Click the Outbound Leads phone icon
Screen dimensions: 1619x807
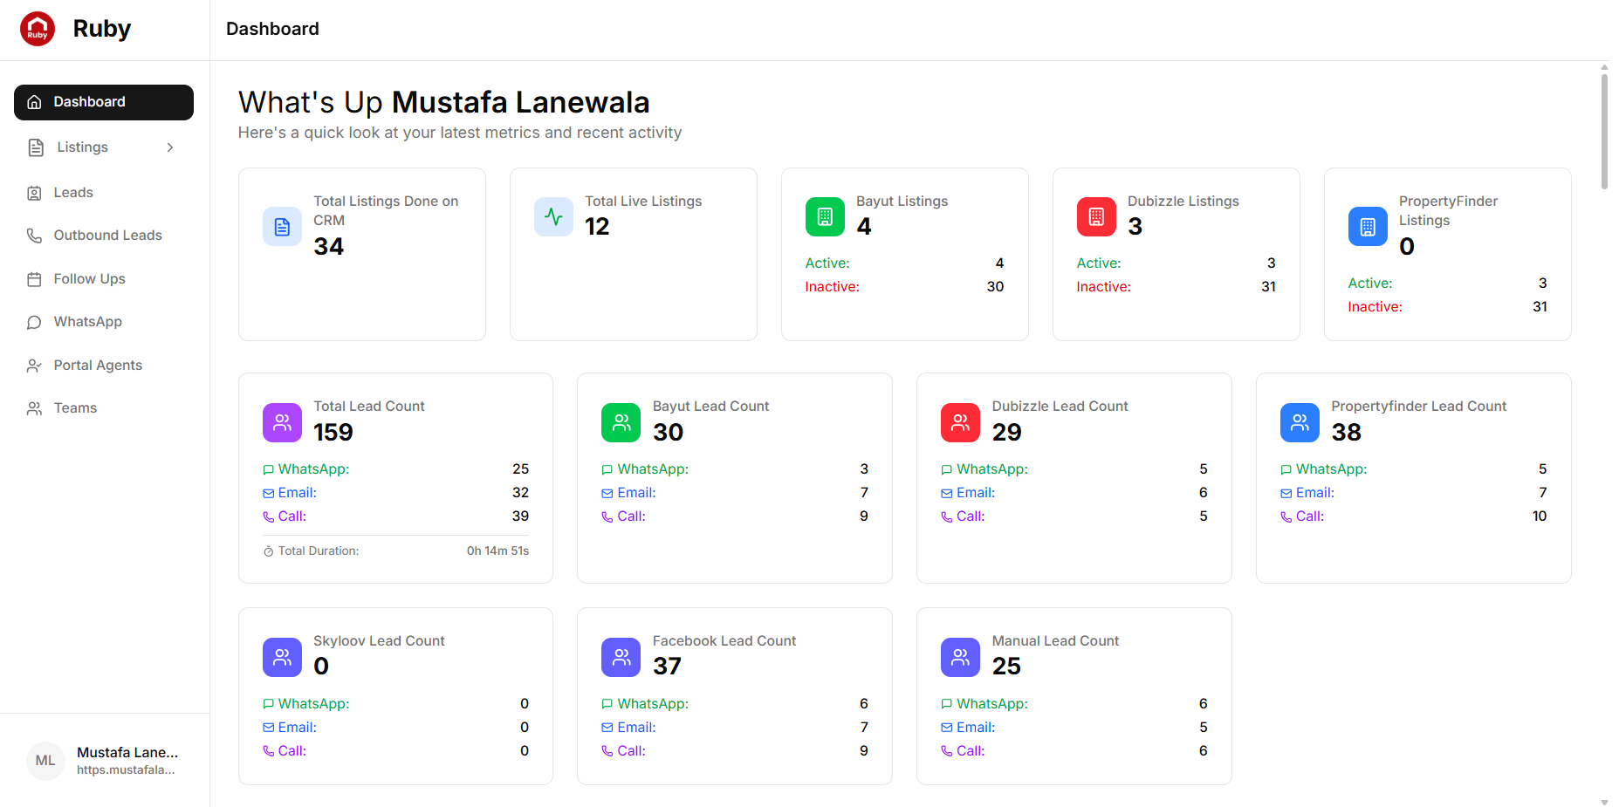click(x=33, y=235)
